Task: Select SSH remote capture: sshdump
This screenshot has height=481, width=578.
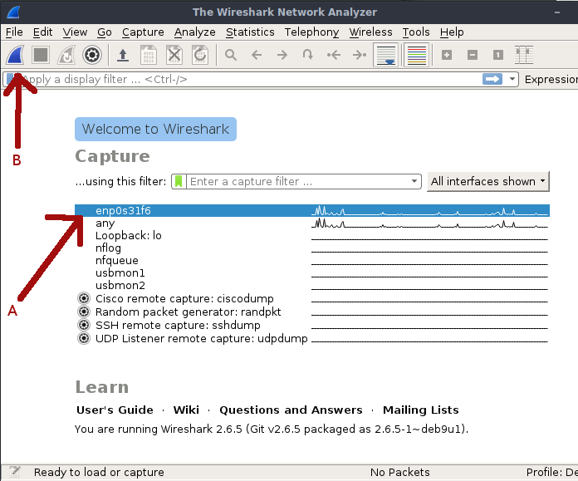Action: tap(312, 325)
